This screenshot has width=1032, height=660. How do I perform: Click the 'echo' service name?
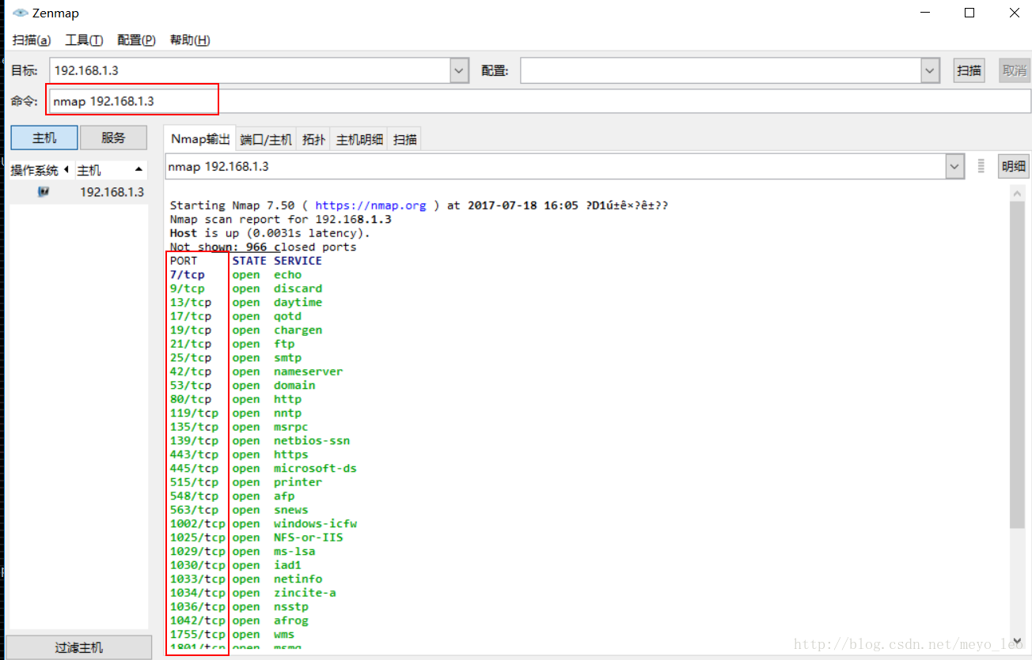pyautogui.click(x=288, y=275)
